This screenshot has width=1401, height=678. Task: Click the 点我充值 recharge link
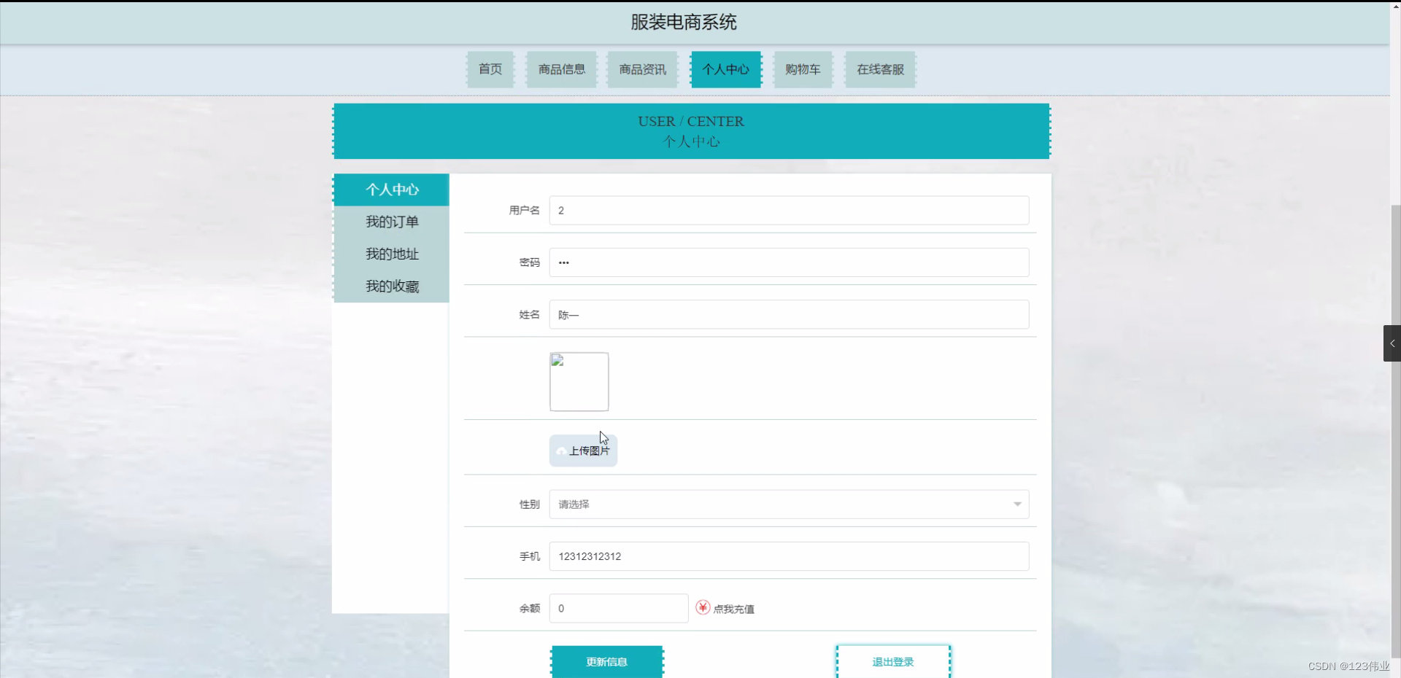point(735,608)
